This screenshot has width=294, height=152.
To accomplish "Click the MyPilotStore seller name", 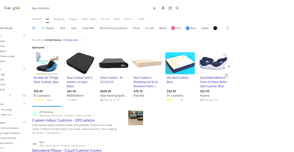I will point(75,96).
